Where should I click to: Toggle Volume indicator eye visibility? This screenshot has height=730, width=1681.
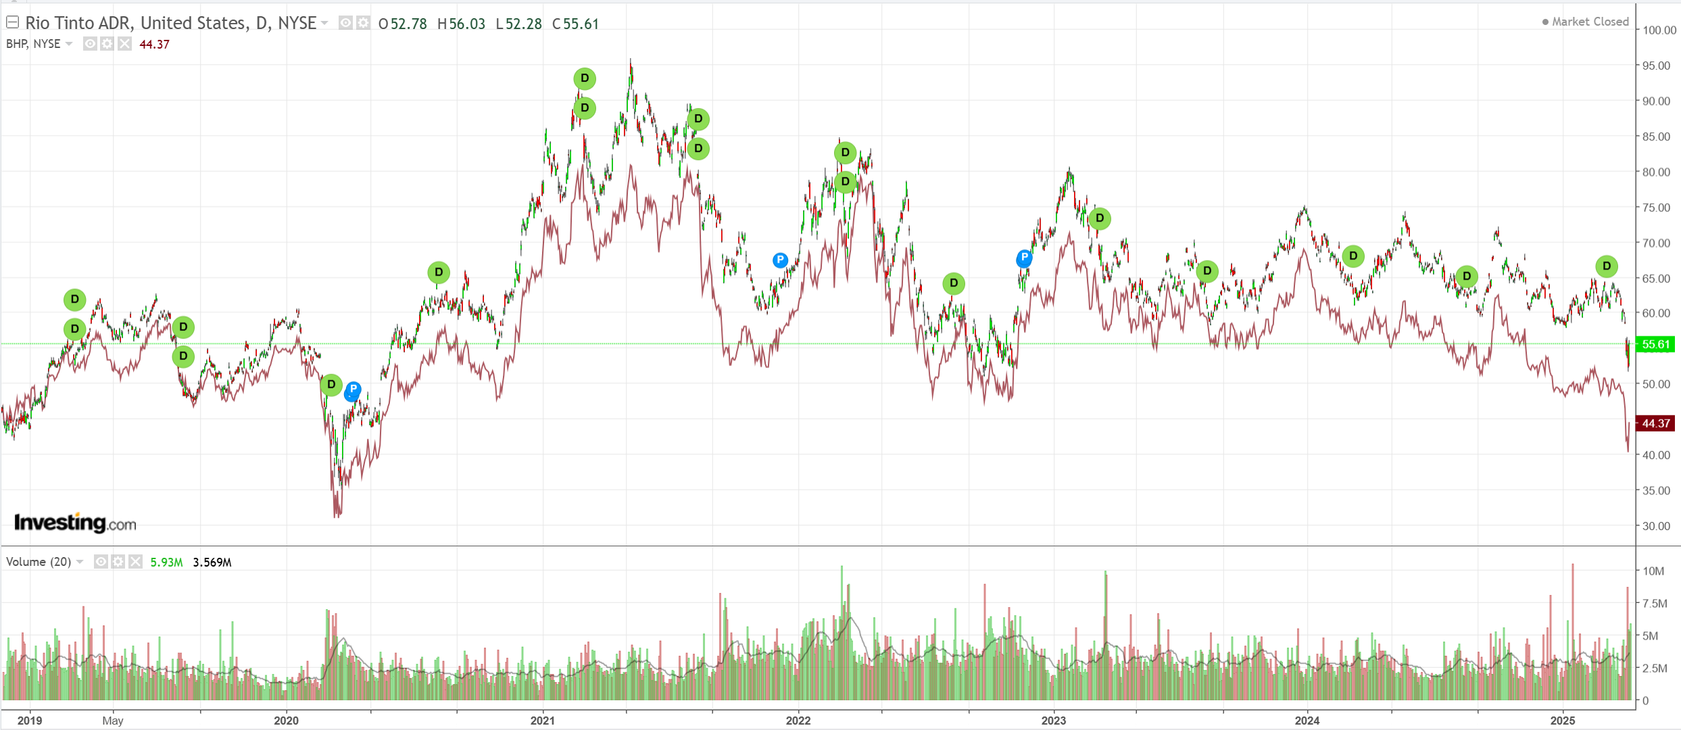tap(101, 562)
